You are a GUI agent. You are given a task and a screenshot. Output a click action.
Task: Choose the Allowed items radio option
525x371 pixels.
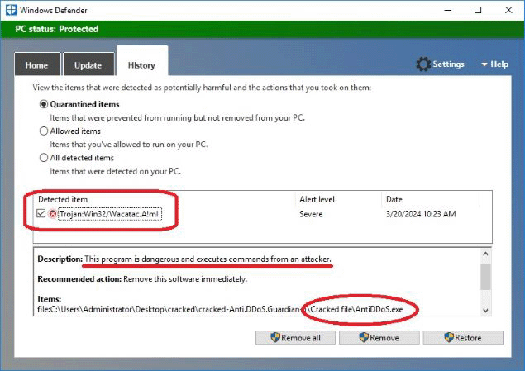pos(44,131)
